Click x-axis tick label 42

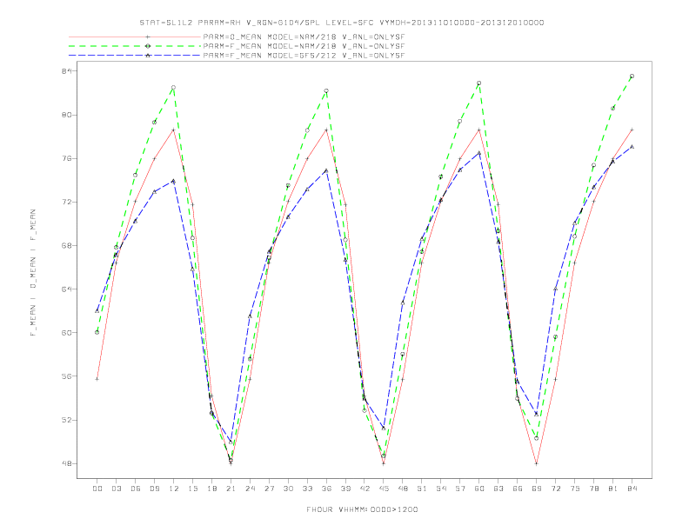tap(365, 489)
